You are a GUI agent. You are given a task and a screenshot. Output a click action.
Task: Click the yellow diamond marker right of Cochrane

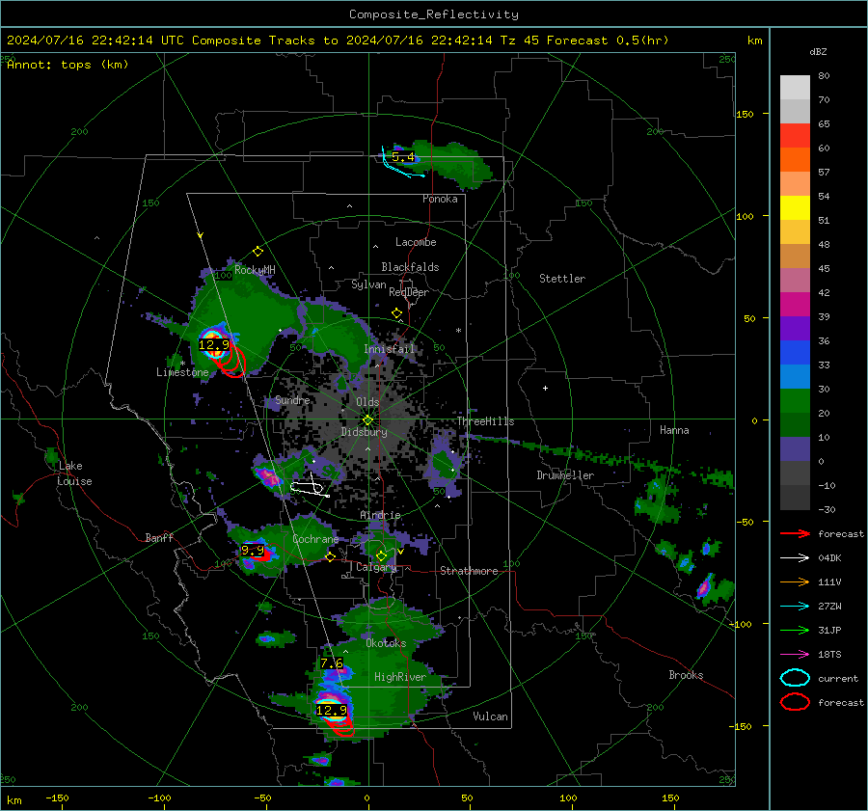(x=331, y=557)
